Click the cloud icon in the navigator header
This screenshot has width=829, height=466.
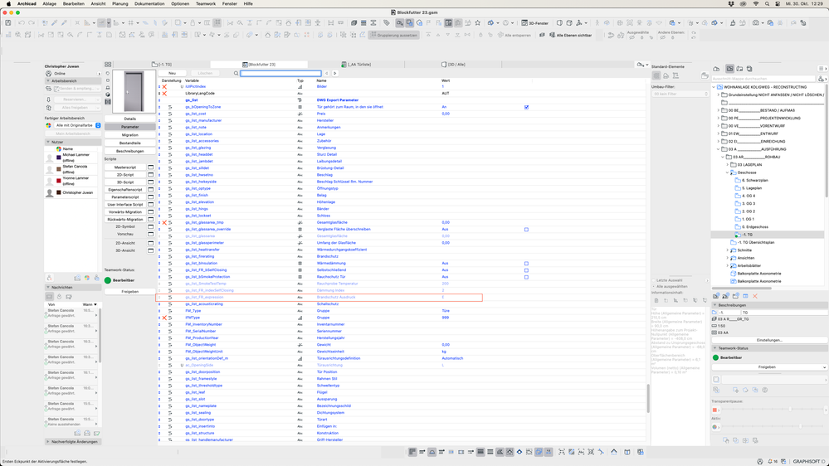(716, 69)
